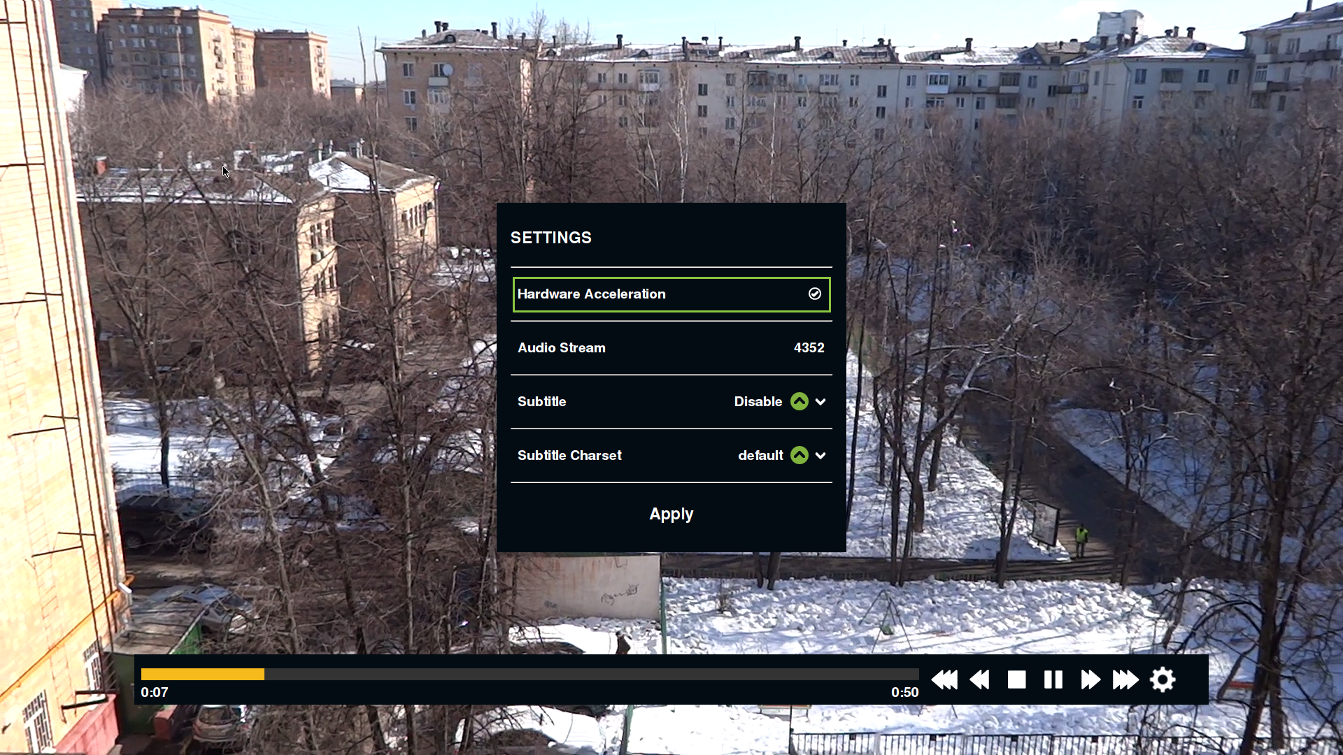Click the Subtitle Charset 'default' value
The width and height of the screenshot is (1343, 755).
pos(760,456)
